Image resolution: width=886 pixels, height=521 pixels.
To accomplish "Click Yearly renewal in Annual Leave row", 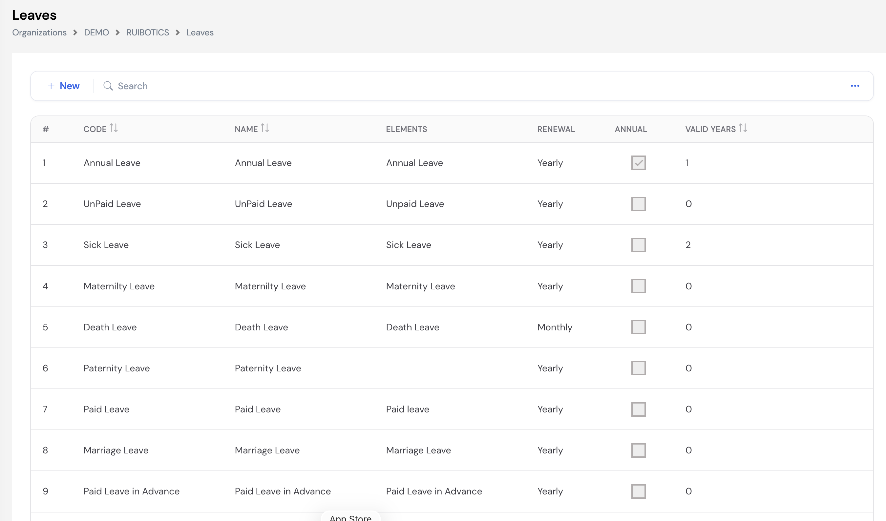I will 550,163.
